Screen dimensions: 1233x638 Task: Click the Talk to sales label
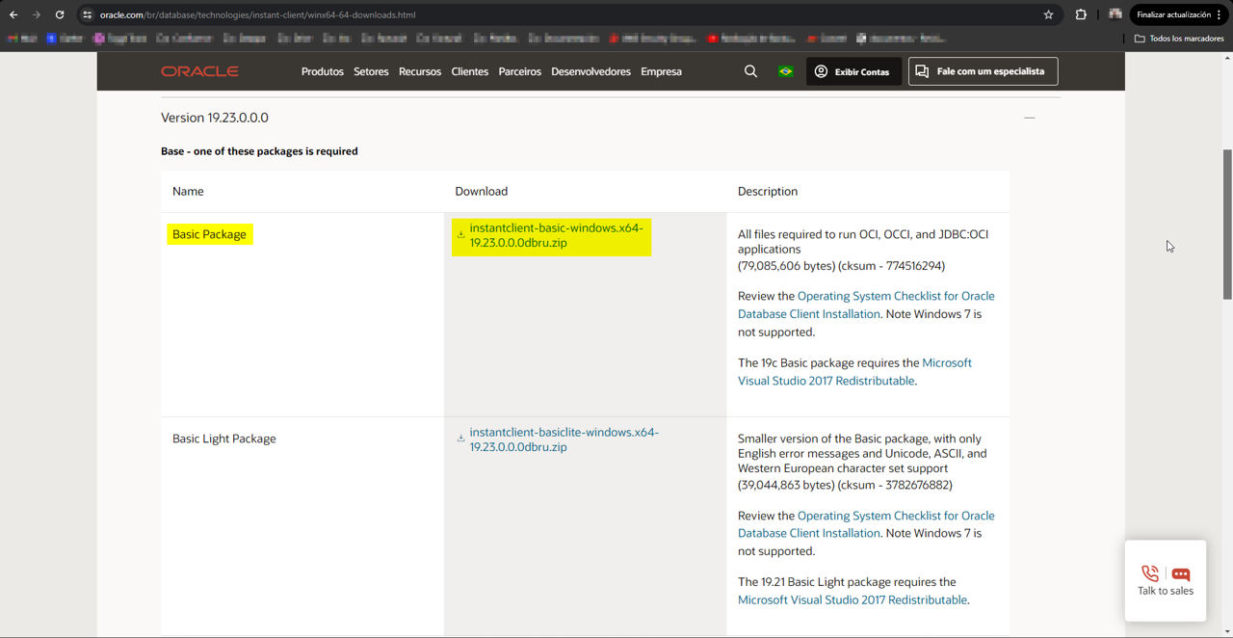pyautogui.click(x=1166, y=591)
